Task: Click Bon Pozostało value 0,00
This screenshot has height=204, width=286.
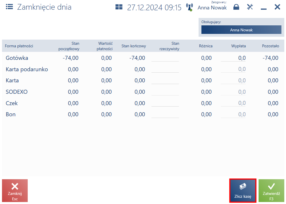Action: click(273, 114)
